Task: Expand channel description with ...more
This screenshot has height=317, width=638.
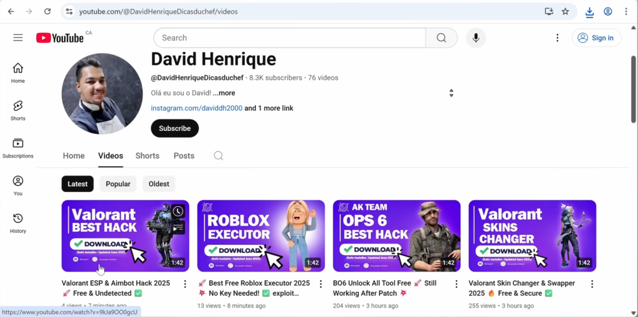Action: click(224, 93)
